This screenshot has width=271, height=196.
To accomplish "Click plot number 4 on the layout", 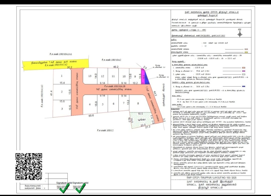I will (x=90, y=104).
